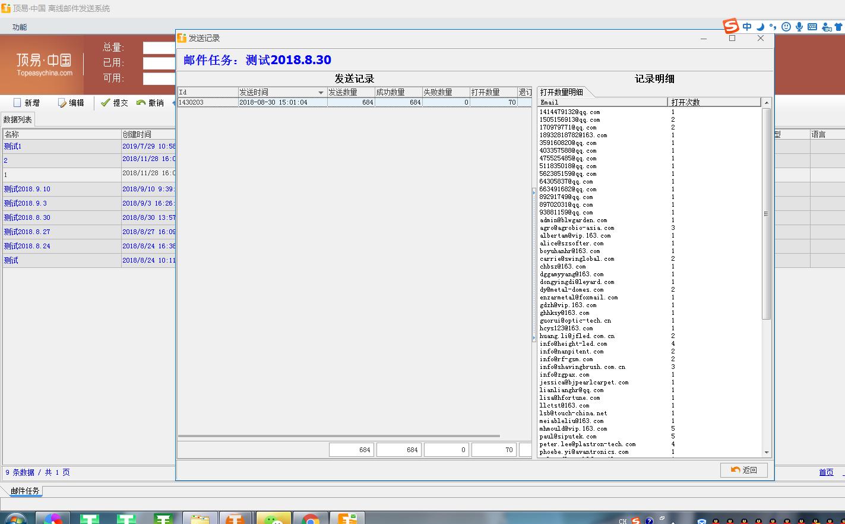845x524 pixels.
Task: Click the Sogou skin (T-shirt) icon
Action: (837, 26)
